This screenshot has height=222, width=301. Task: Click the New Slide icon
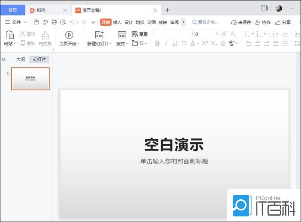(x=99, y=35)
